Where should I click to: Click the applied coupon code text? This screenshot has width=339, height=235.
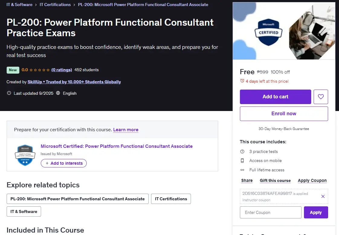267,193
